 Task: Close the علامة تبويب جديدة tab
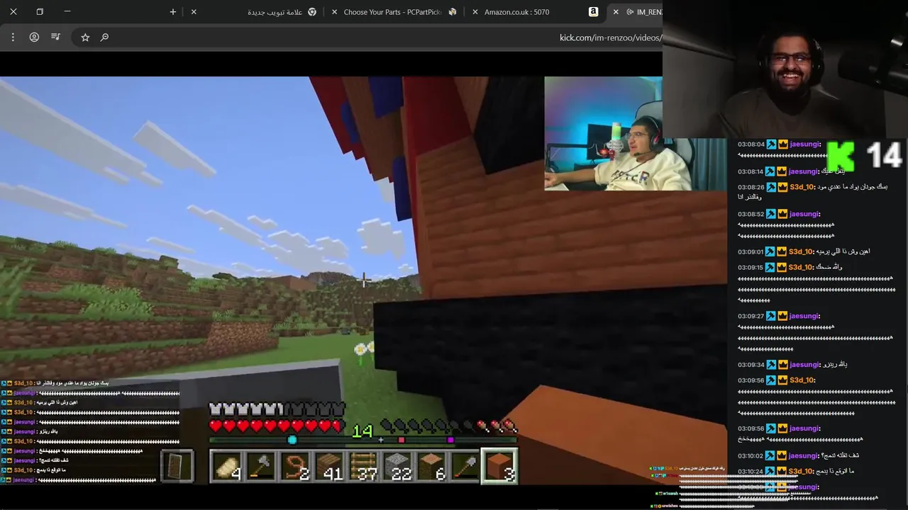tap(194, 12)
